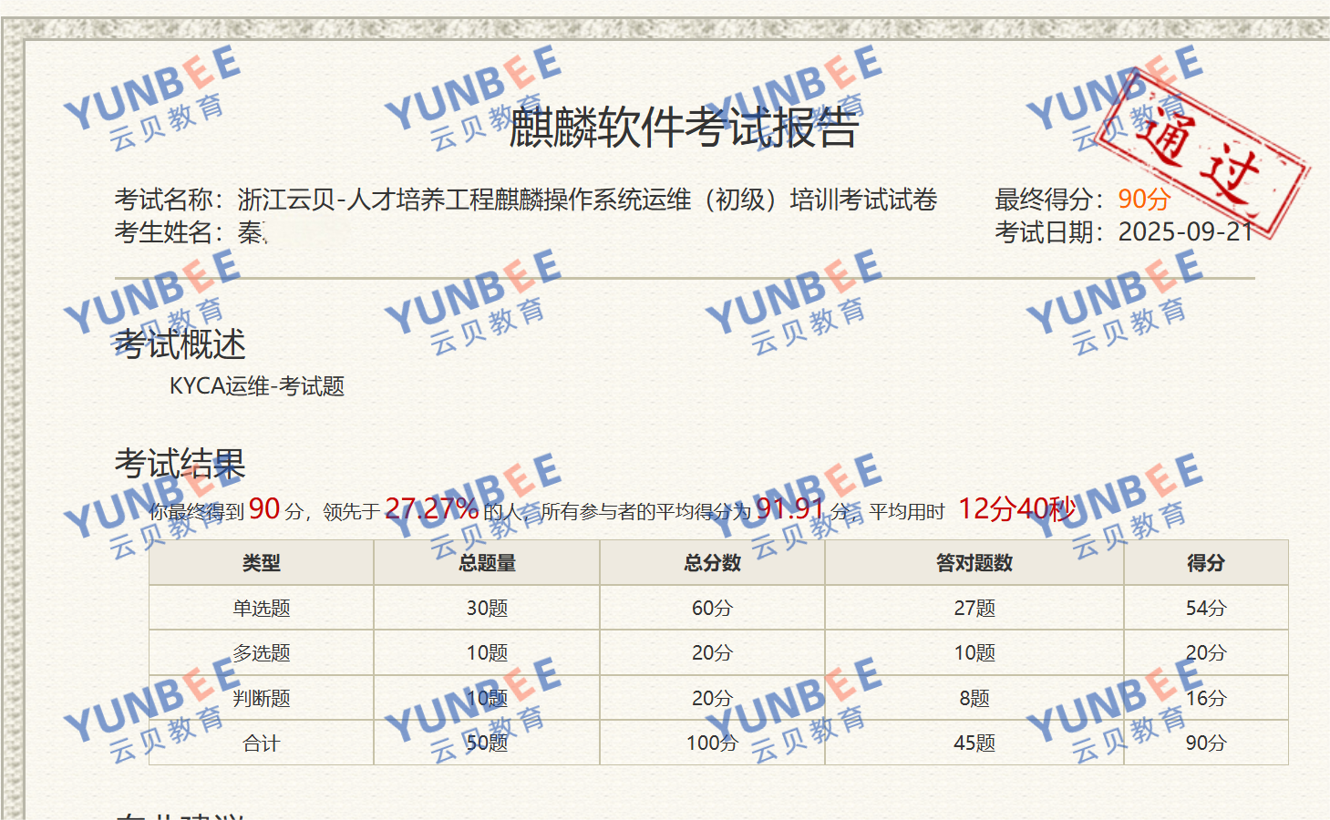The height and width of the screenshot is (820, 1330).
Task: Click the 判断题 row label
Action: 262,698
